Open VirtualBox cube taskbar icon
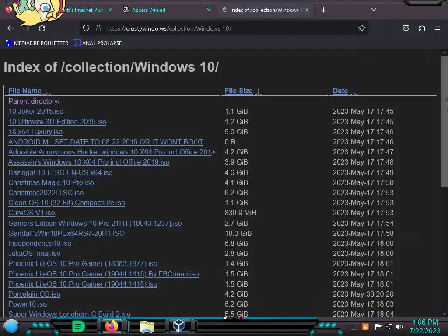This screenshot has height=336, width=448. point(179,326)
